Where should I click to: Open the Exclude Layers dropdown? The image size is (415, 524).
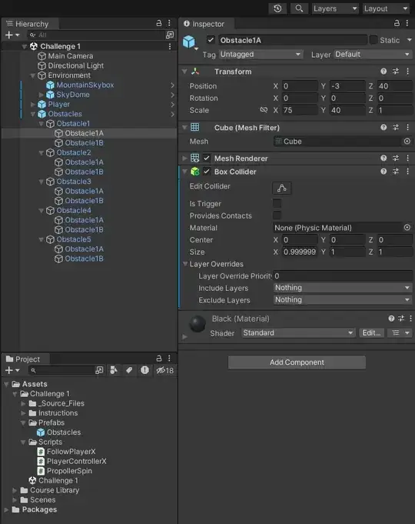point(343,300)
